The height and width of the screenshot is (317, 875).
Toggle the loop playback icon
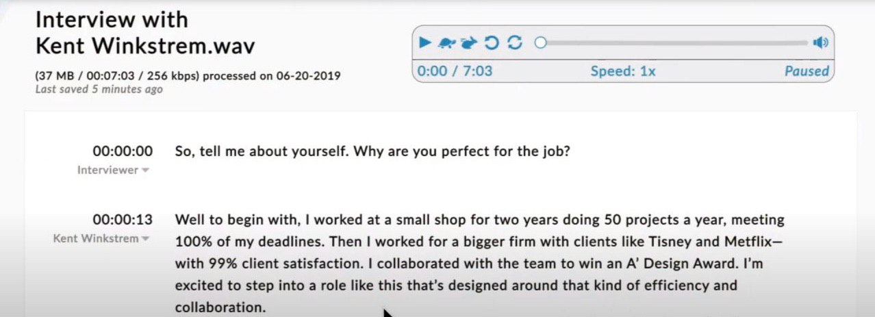pyautogui.click(x=515, y=43)
